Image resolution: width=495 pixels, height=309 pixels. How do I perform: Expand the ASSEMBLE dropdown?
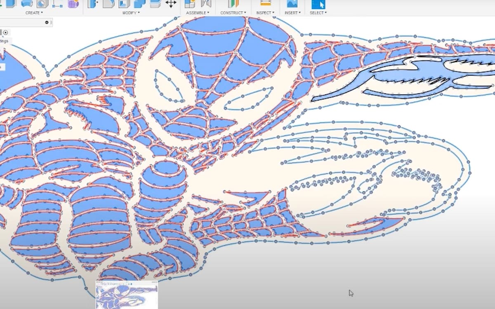pos(198,13)
